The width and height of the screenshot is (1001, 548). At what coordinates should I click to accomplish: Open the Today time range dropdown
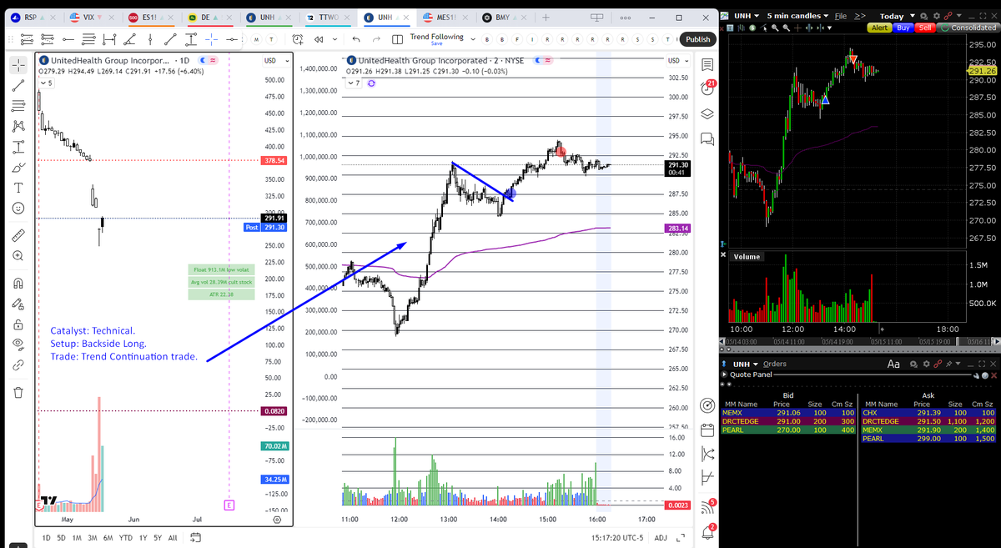[897, 16]
